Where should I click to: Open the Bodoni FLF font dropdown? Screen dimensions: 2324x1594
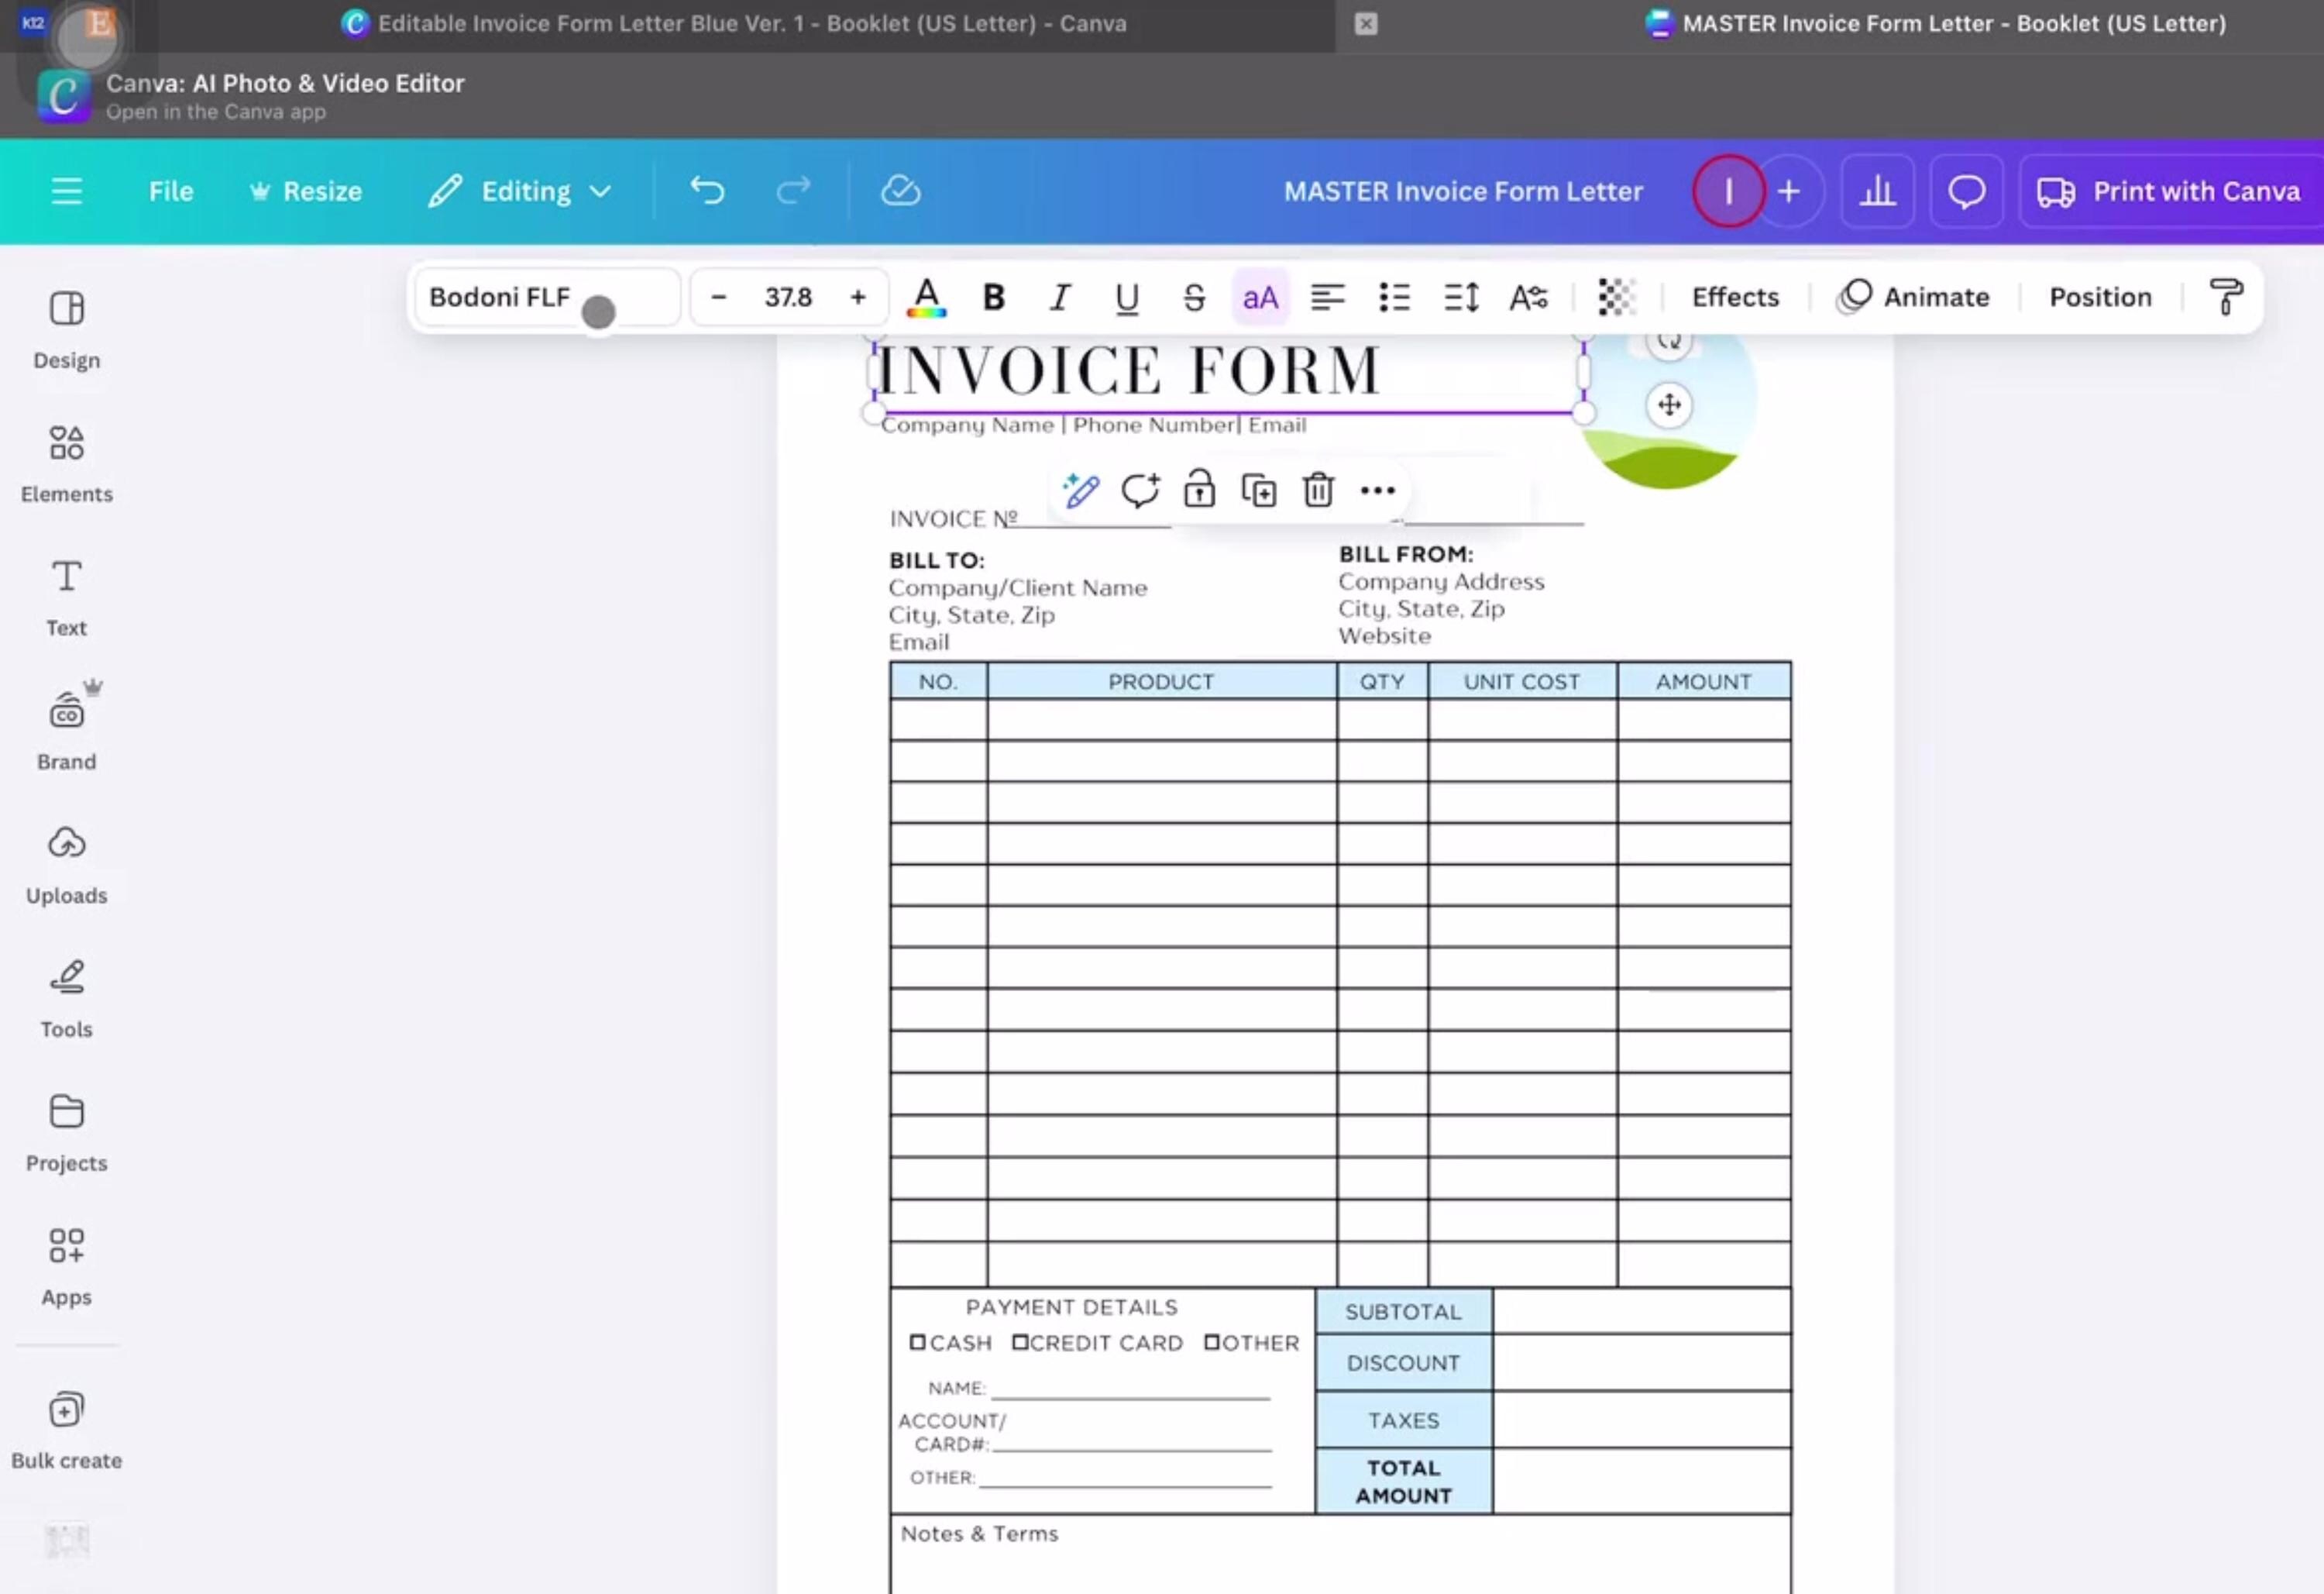click(x=548, y=298)
